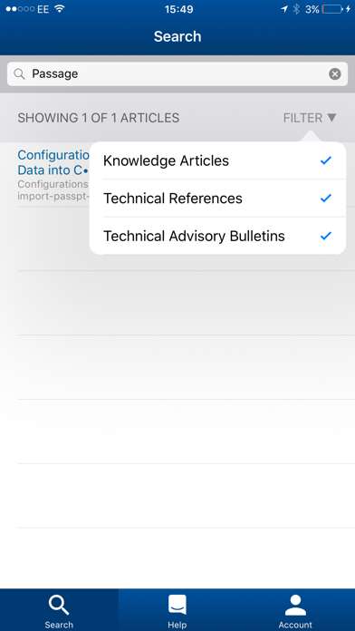Clear the search text with X icon
Screen dimensions: 355x631
coord(334,74)
